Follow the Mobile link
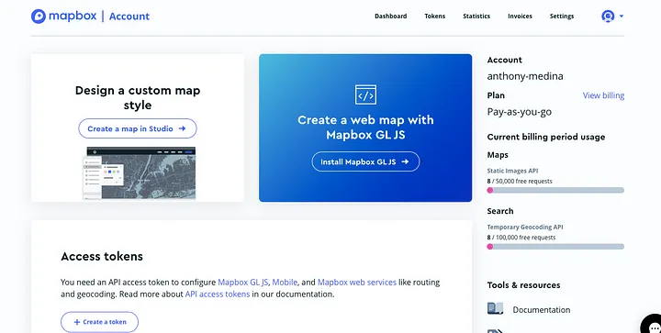The width and height of the screenshot is (661, 333). point(285,282)
